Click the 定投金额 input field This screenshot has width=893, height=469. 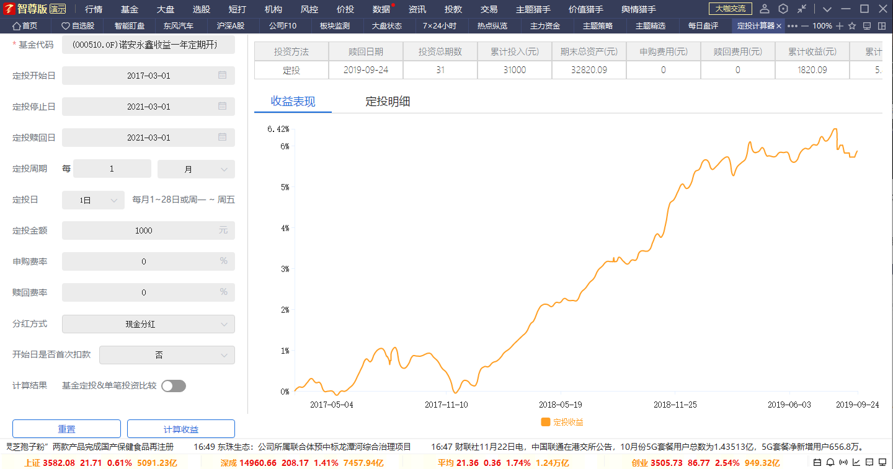143,230
